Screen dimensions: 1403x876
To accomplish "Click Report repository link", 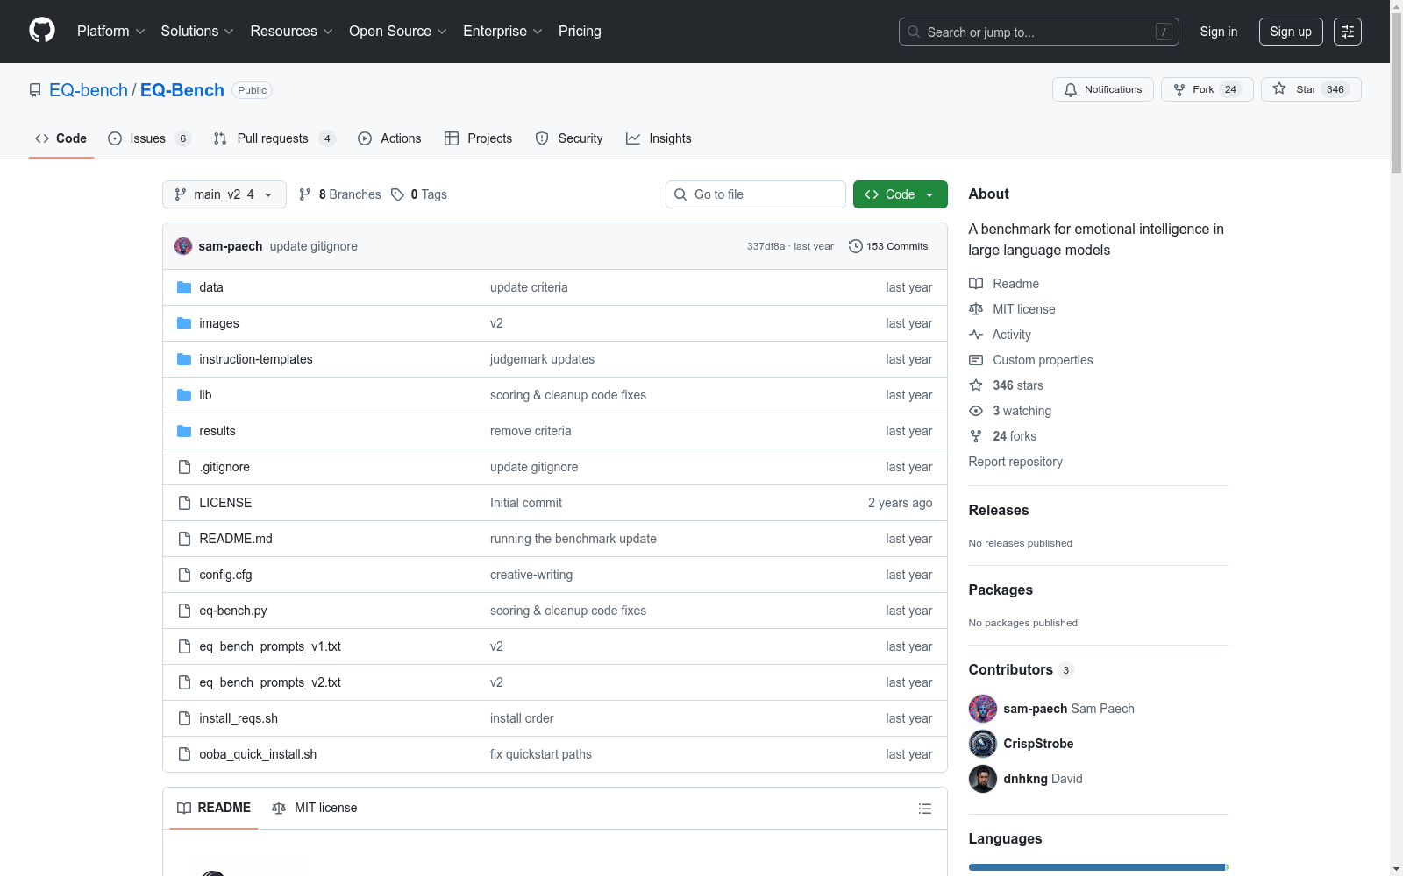I will click(1015, 462).
